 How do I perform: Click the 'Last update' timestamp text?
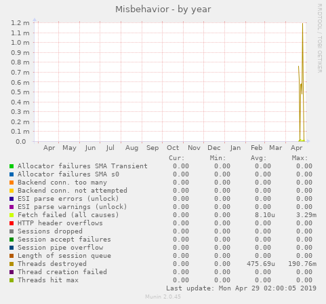point(241,288)
